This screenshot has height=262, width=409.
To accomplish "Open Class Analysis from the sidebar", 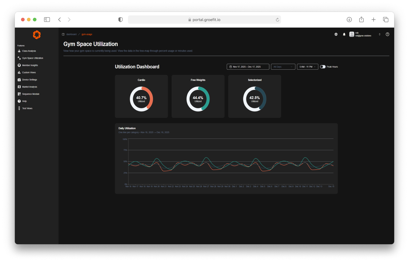I will [x=28, y=51].
